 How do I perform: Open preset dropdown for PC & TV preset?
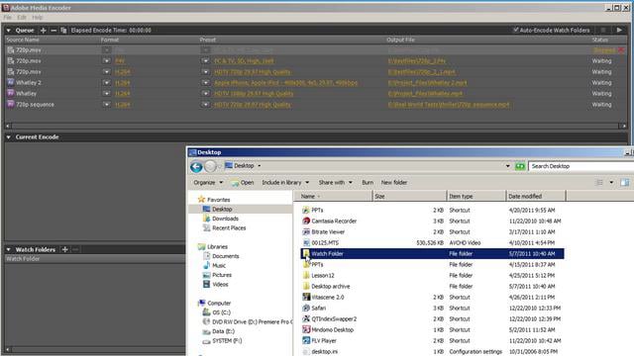(205, 60)
